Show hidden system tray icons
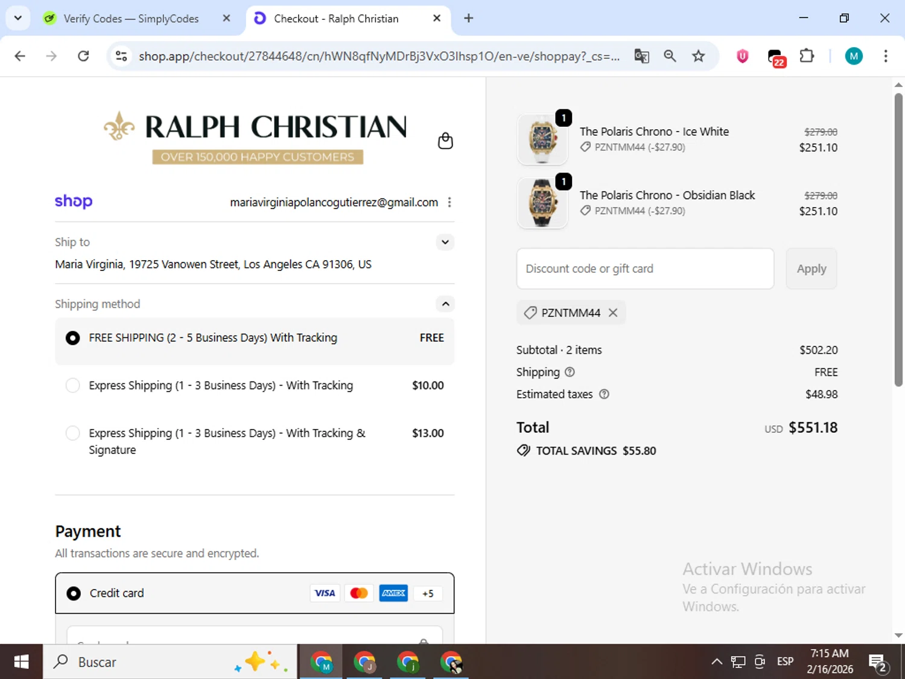 pyautogui.click(x=716, y=662)
